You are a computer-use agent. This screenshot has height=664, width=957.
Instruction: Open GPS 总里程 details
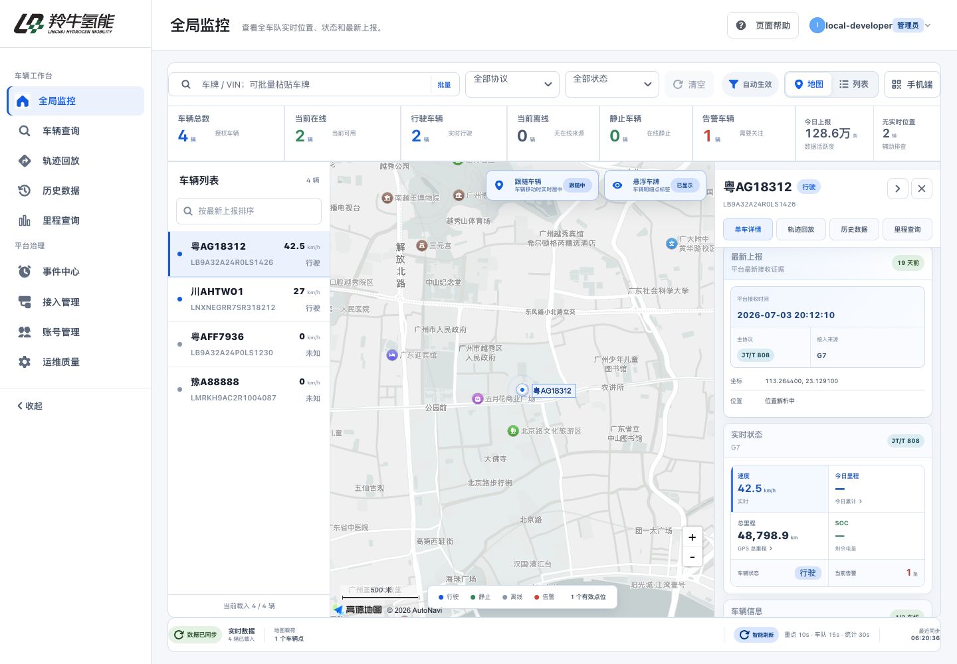(x=755, y=548)
